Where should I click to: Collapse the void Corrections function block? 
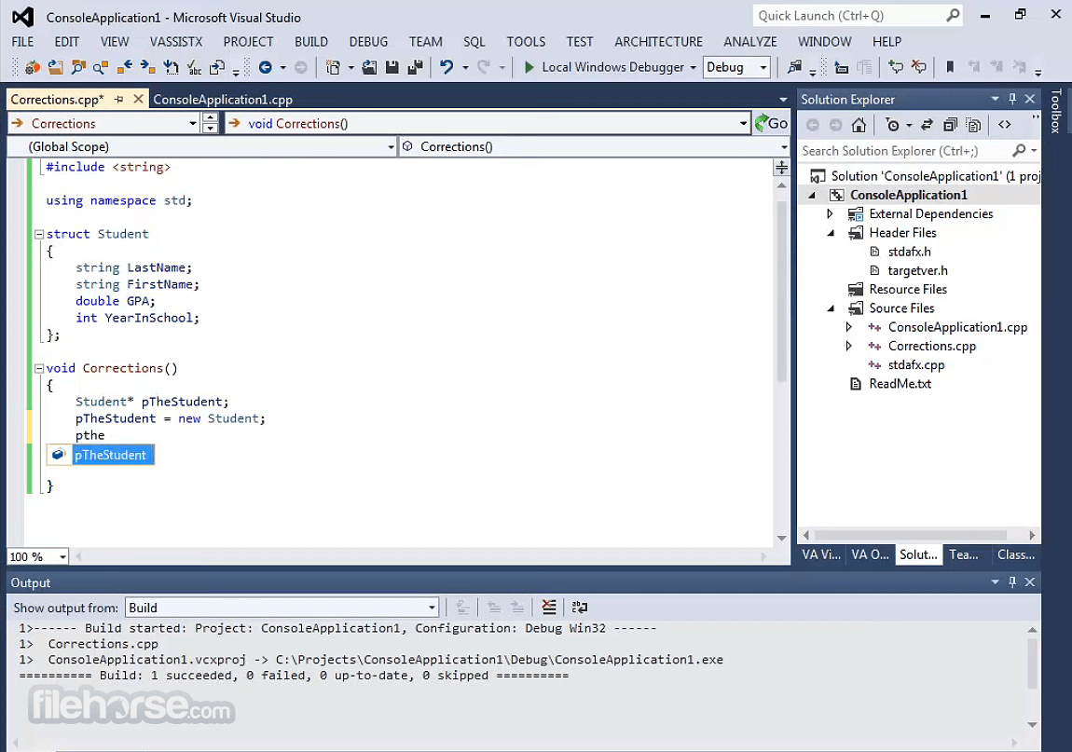pos(39,368)
